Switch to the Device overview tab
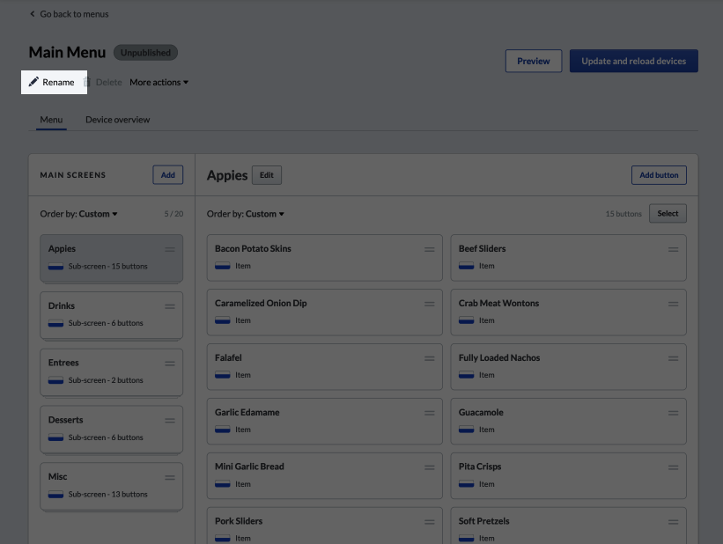 tap(117, 120)
